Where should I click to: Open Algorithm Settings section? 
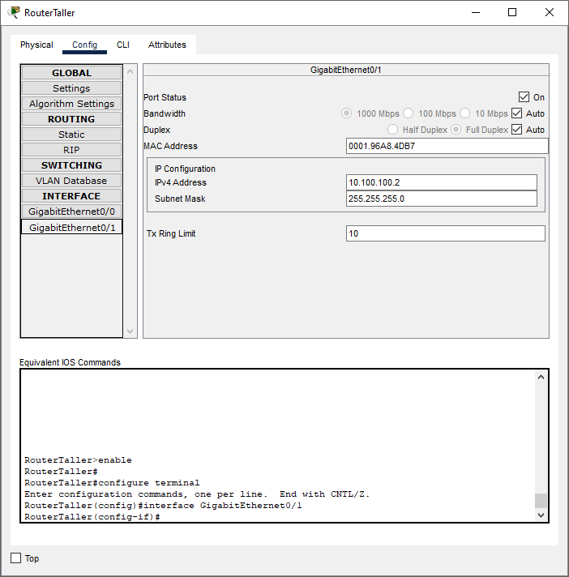coord(71,104)
